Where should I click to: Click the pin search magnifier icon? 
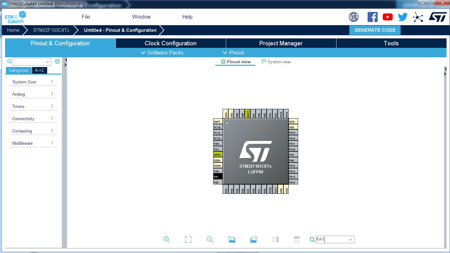point(312,239)
